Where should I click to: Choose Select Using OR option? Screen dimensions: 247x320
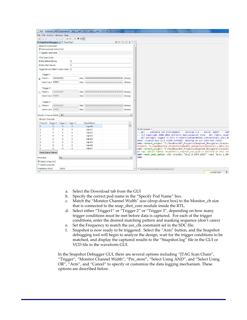(x=39, y=165)
